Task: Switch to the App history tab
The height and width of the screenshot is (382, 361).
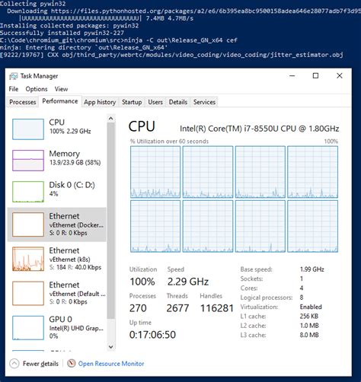Action: [x=100, y=102]
